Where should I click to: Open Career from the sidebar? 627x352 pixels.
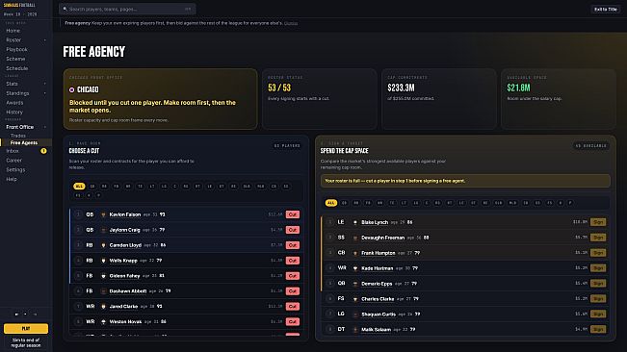click(14, 160)
